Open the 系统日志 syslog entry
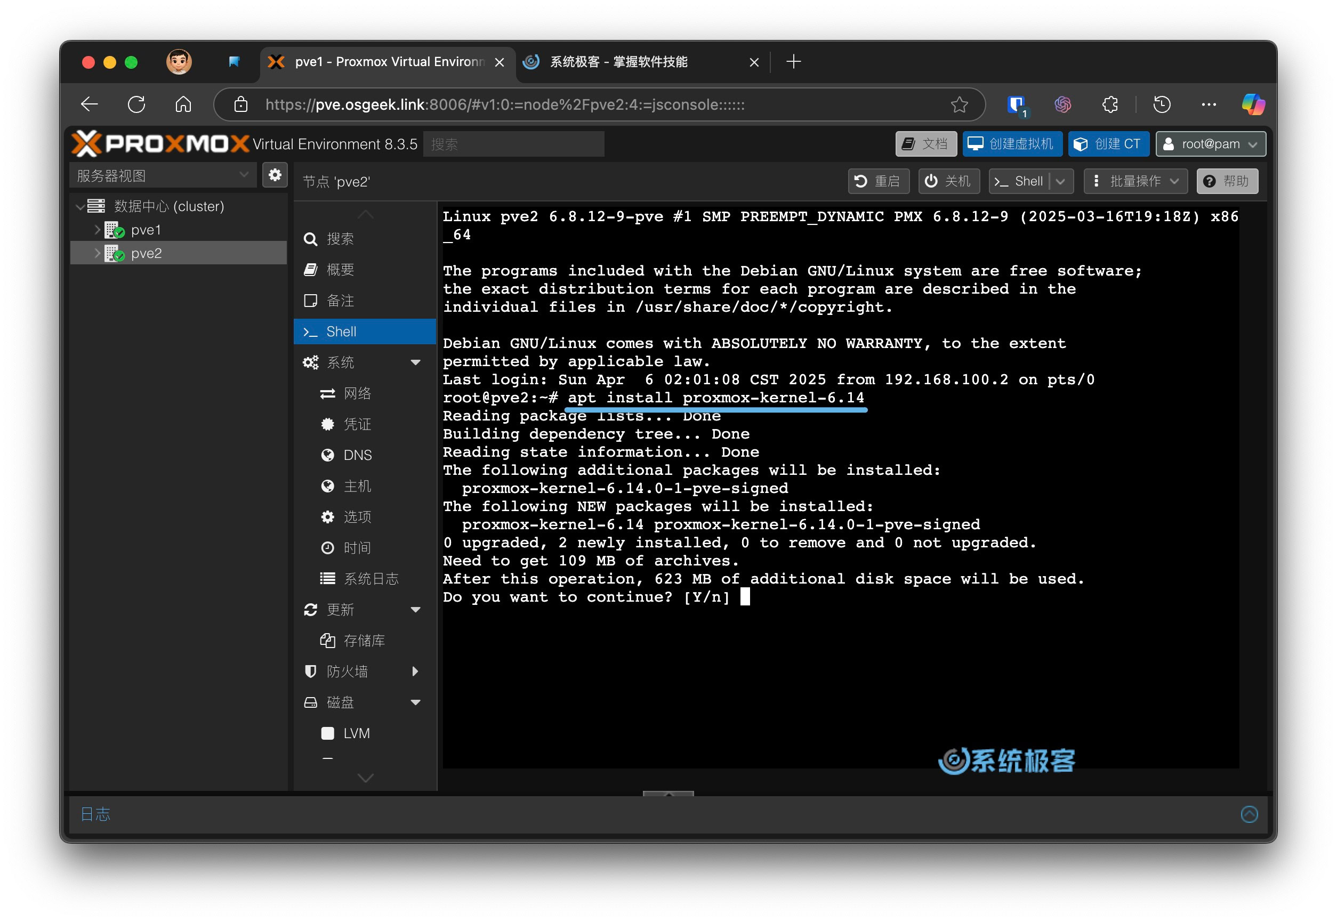 [x=371, y=579]
